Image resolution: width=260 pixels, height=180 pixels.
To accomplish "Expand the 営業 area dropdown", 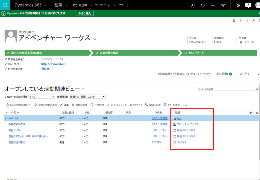I will (x=67, y=6).
